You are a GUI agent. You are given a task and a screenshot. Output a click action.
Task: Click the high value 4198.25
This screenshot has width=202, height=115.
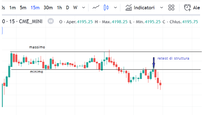(120, 22)
